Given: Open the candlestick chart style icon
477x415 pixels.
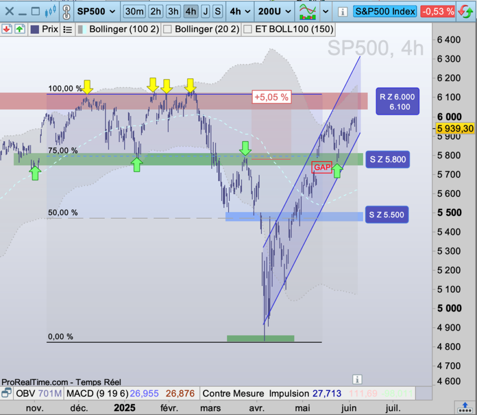Looking at the screenshot, I should (50, 12).
